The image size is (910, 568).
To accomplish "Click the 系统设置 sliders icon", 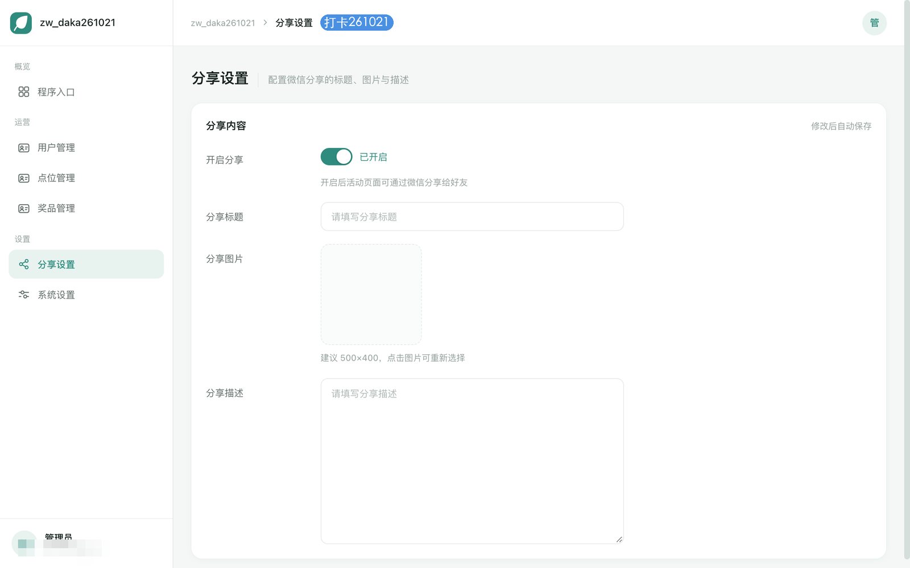I will [24, 295].
